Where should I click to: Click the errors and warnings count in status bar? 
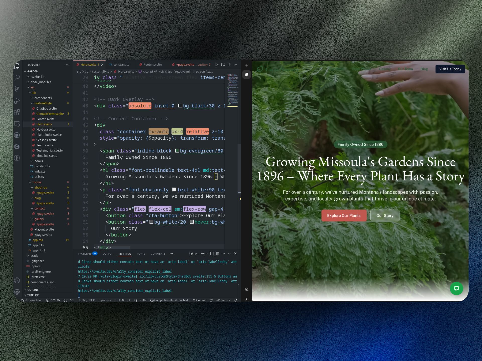click(53, 300)
